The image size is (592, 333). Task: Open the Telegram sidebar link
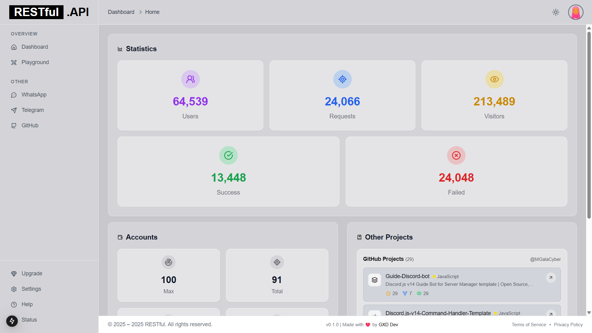point(32,110)
